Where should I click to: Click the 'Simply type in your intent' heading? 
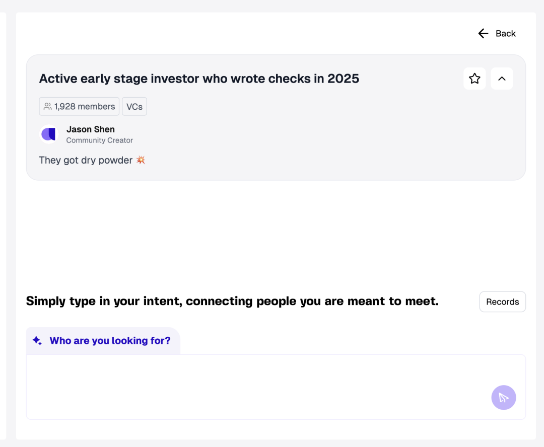232,302
